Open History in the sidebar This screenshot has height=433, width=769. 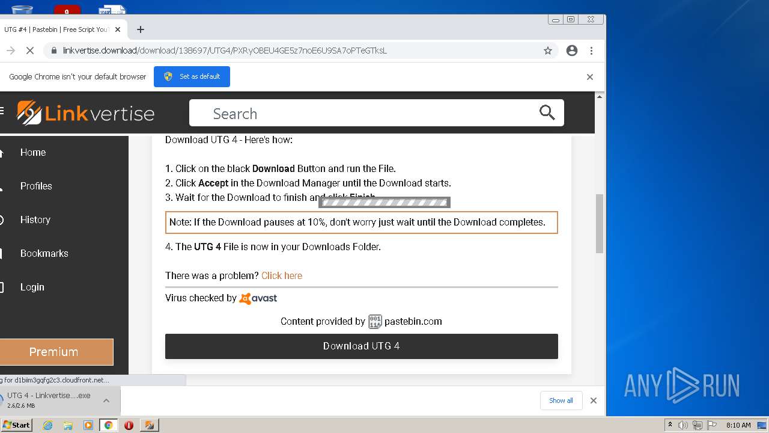(35, 220)
